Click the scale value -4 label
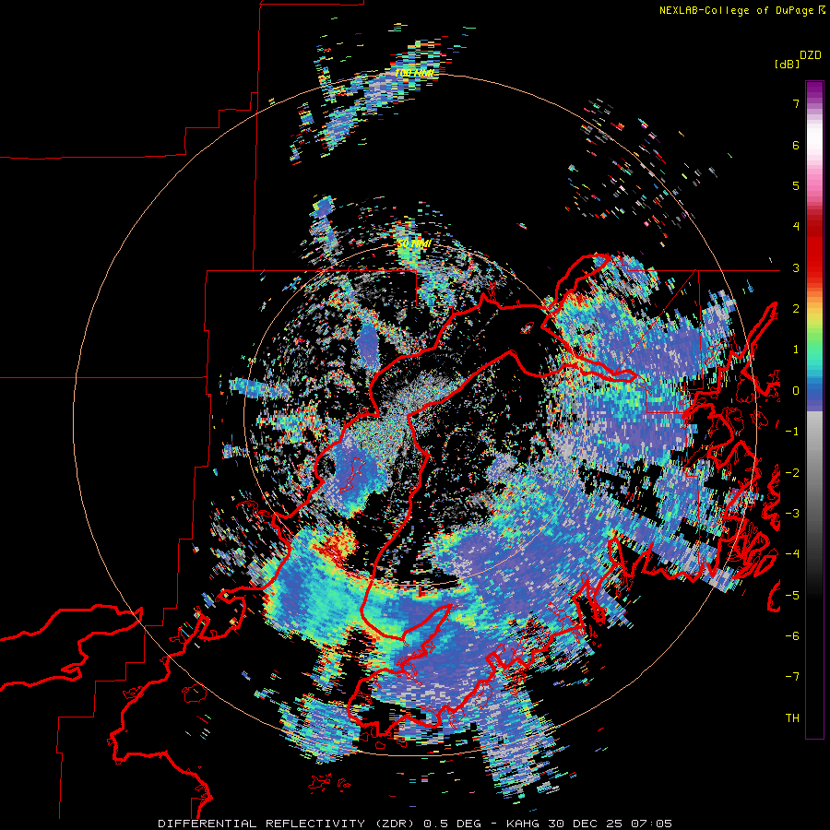This screenshot has height=830, width=830. pos(792,554)
